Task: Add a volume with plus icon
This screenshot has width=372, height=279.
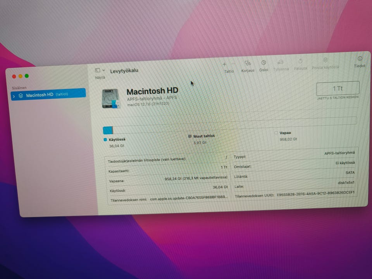Action: (x=224, y=64)
